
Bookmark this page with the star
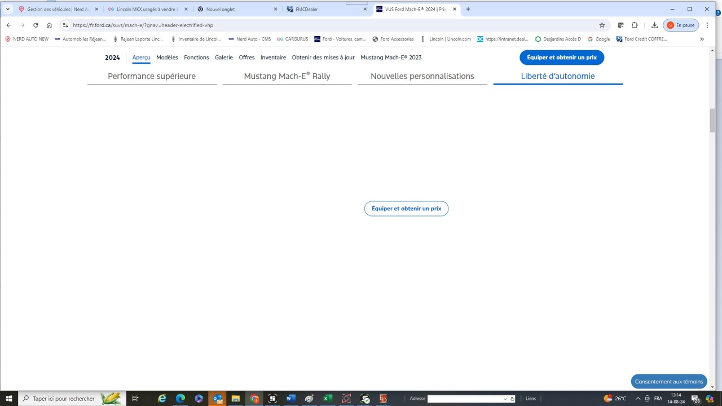(602, 25)
